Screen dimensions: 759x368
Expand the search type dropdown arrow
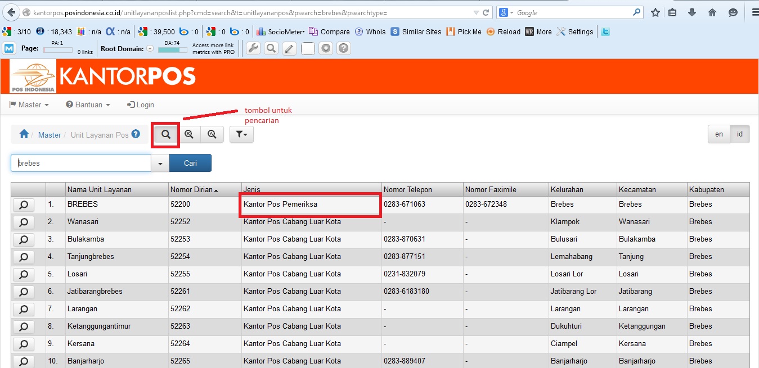point(160,163)
